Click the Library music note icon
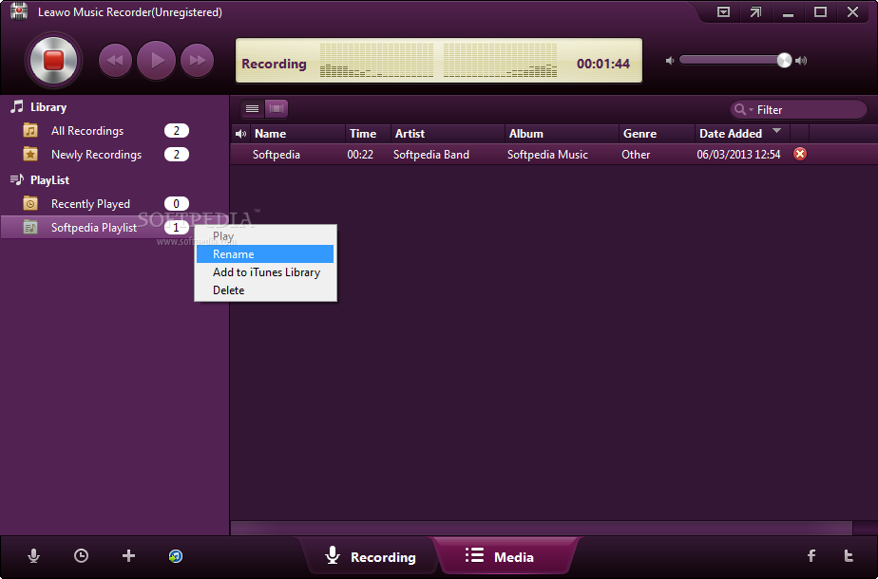The image size is (878, 579). click(x=17, y=107)
